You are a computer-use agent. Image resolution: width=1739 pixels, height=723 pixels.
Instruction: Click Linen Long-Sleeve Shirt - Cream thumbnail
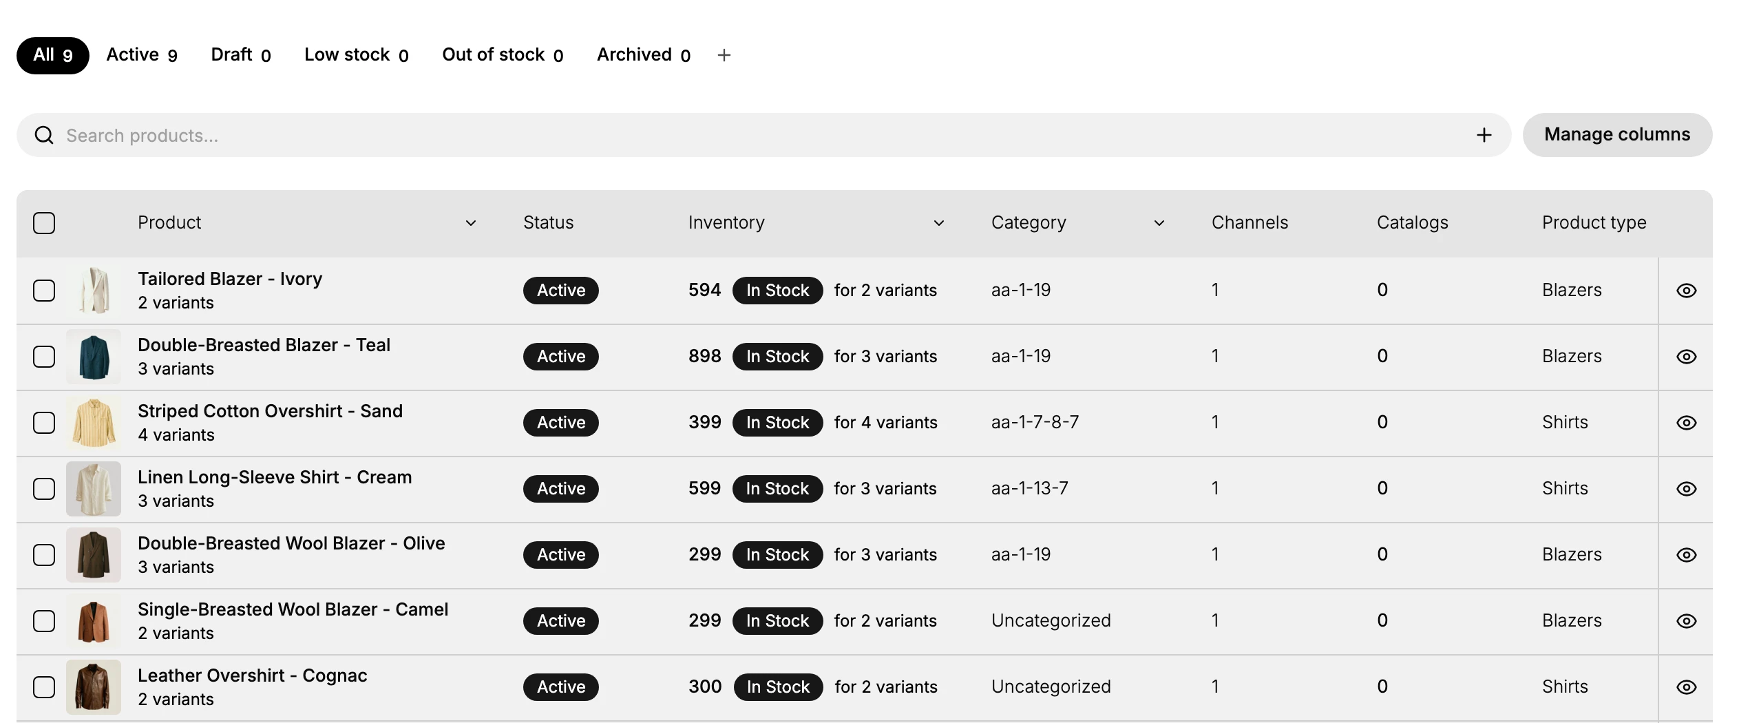tap(94, 489)
